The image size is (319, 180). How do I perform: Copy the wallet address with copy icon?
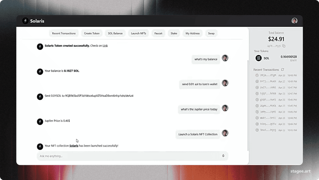point(284,46)
